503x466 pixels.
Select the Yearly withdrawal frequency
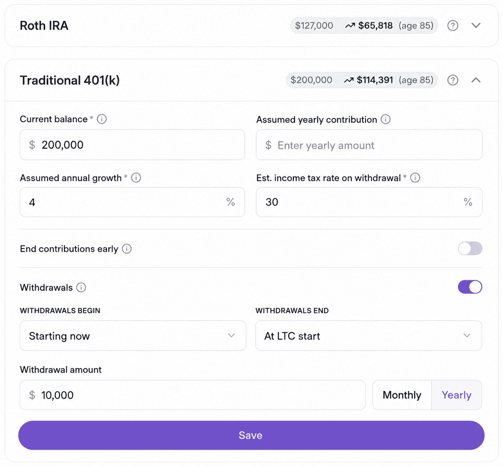click(x=456, y=395)
